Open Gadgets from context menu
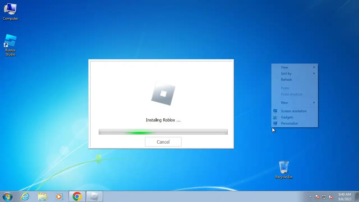Viewport: 359px width, 202px height. [294, 117]
